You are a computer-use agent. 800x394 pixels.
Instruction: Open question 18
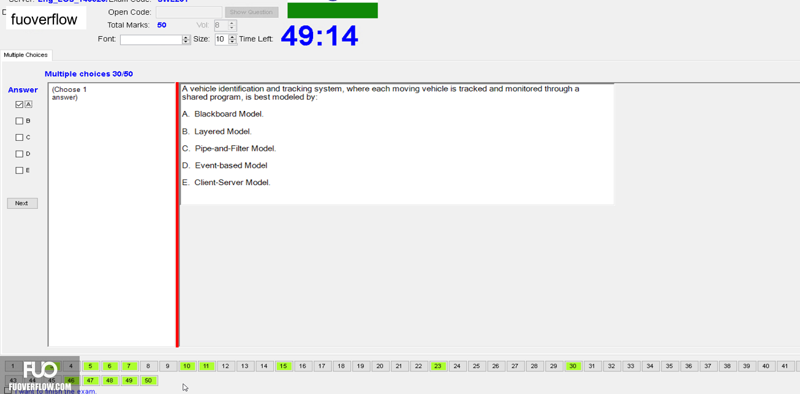(x=341, y=366)
